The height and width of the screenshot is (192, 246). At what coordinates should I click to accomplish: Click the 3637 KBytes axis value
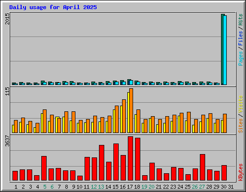click(x=7, y=141)
